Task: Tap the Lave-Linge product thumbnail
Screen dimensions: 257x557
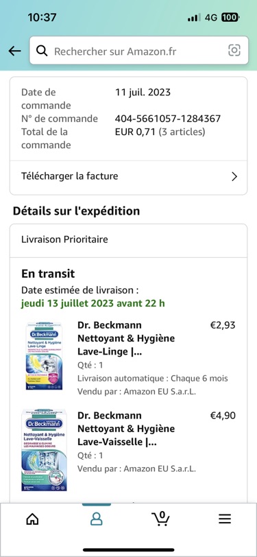Action: (x=44, y=356)
